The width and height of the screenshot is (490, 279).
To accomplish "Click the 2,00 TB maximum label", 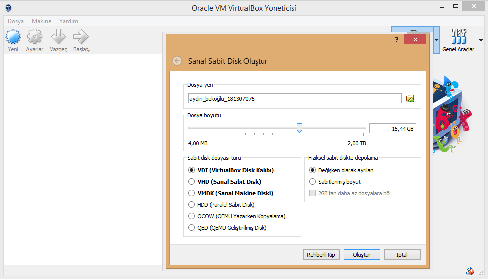I will point(357,143).
